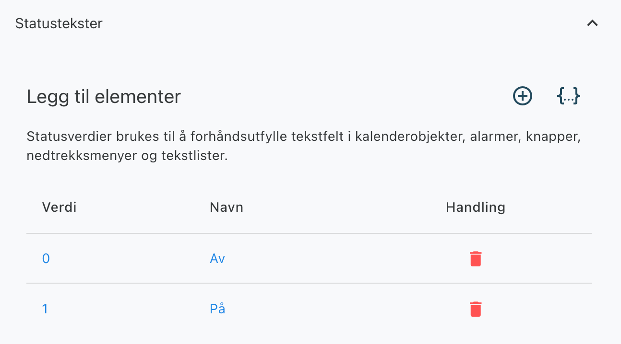
Task: Click the Handling column header
Action: click(476, 207)
